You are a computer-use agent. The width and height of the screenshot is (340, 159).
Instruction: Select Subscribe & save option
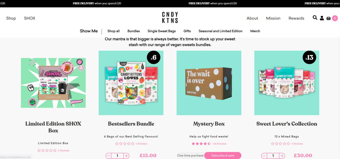223,155
